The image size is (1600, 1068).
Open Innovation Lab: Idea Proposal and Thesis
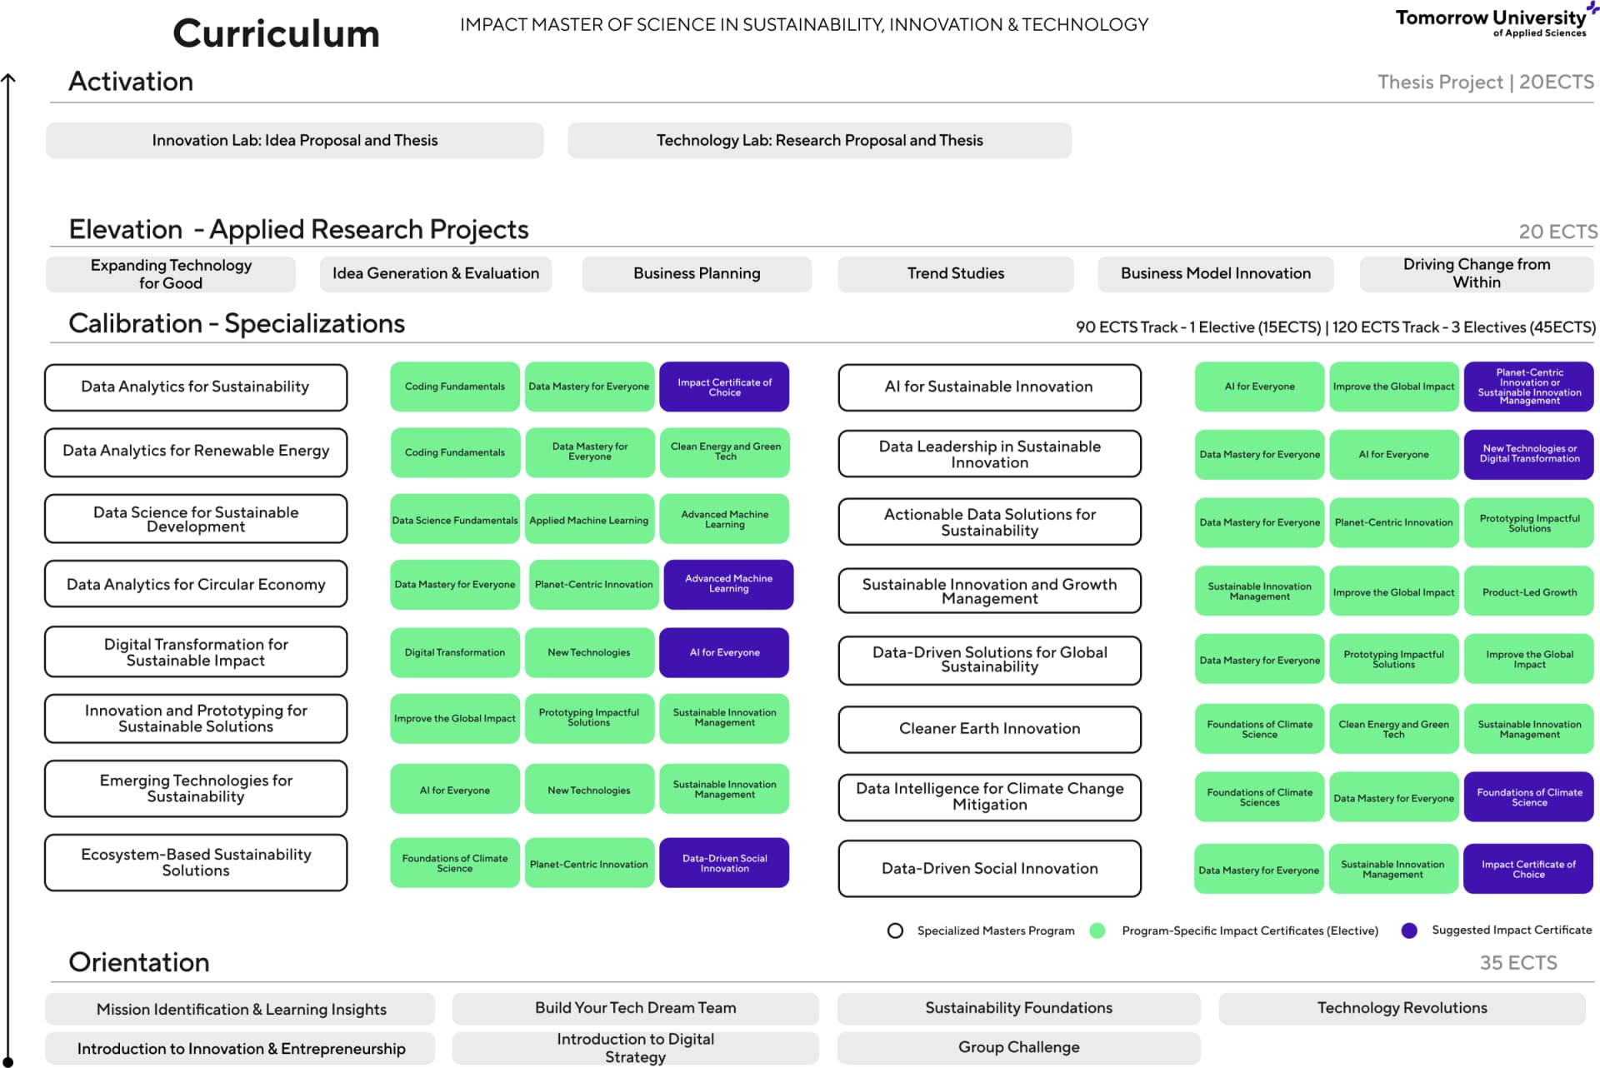[x=294, y=140]
